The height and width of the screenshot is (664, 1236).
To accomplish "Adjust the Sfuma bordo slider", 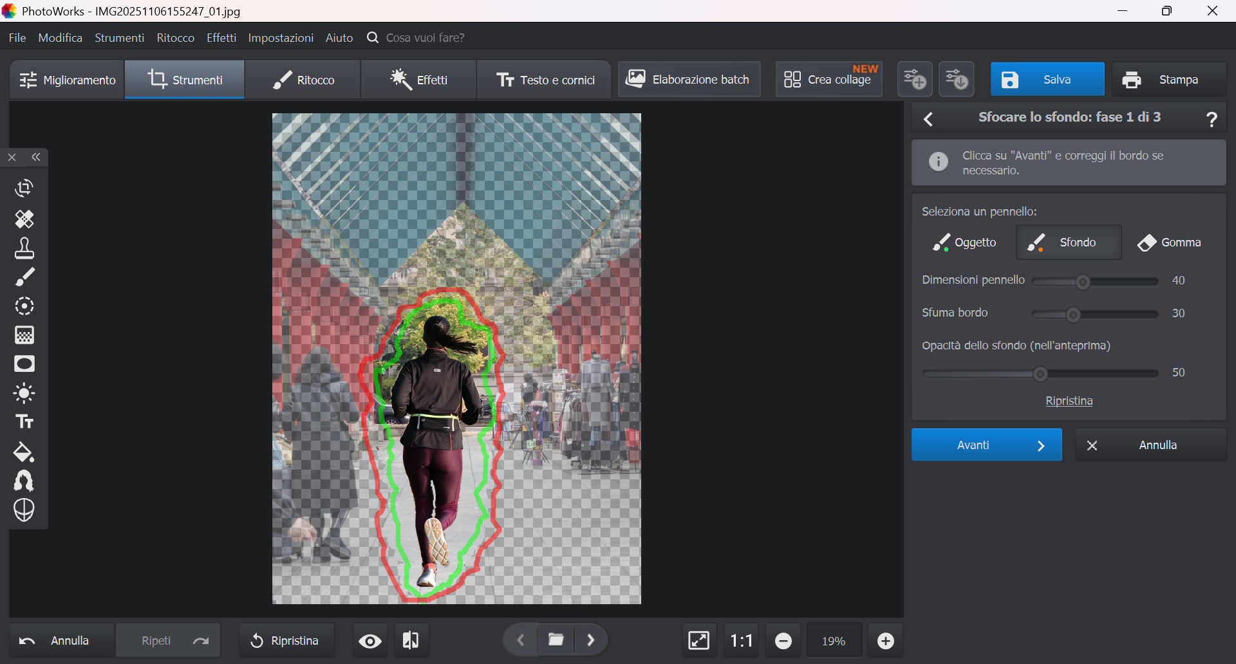I will tap(1073, 314).
